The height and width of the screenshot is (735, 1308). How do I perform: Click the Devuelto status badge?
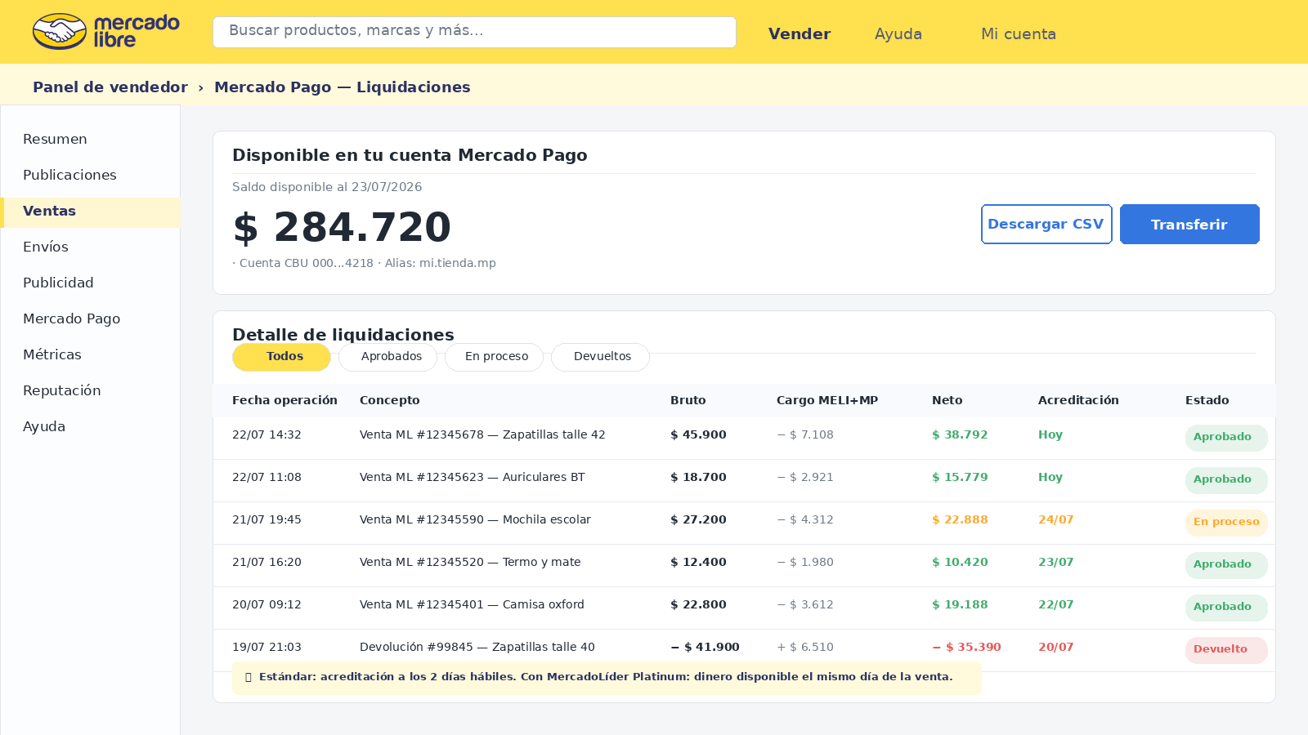(1226, 650)
